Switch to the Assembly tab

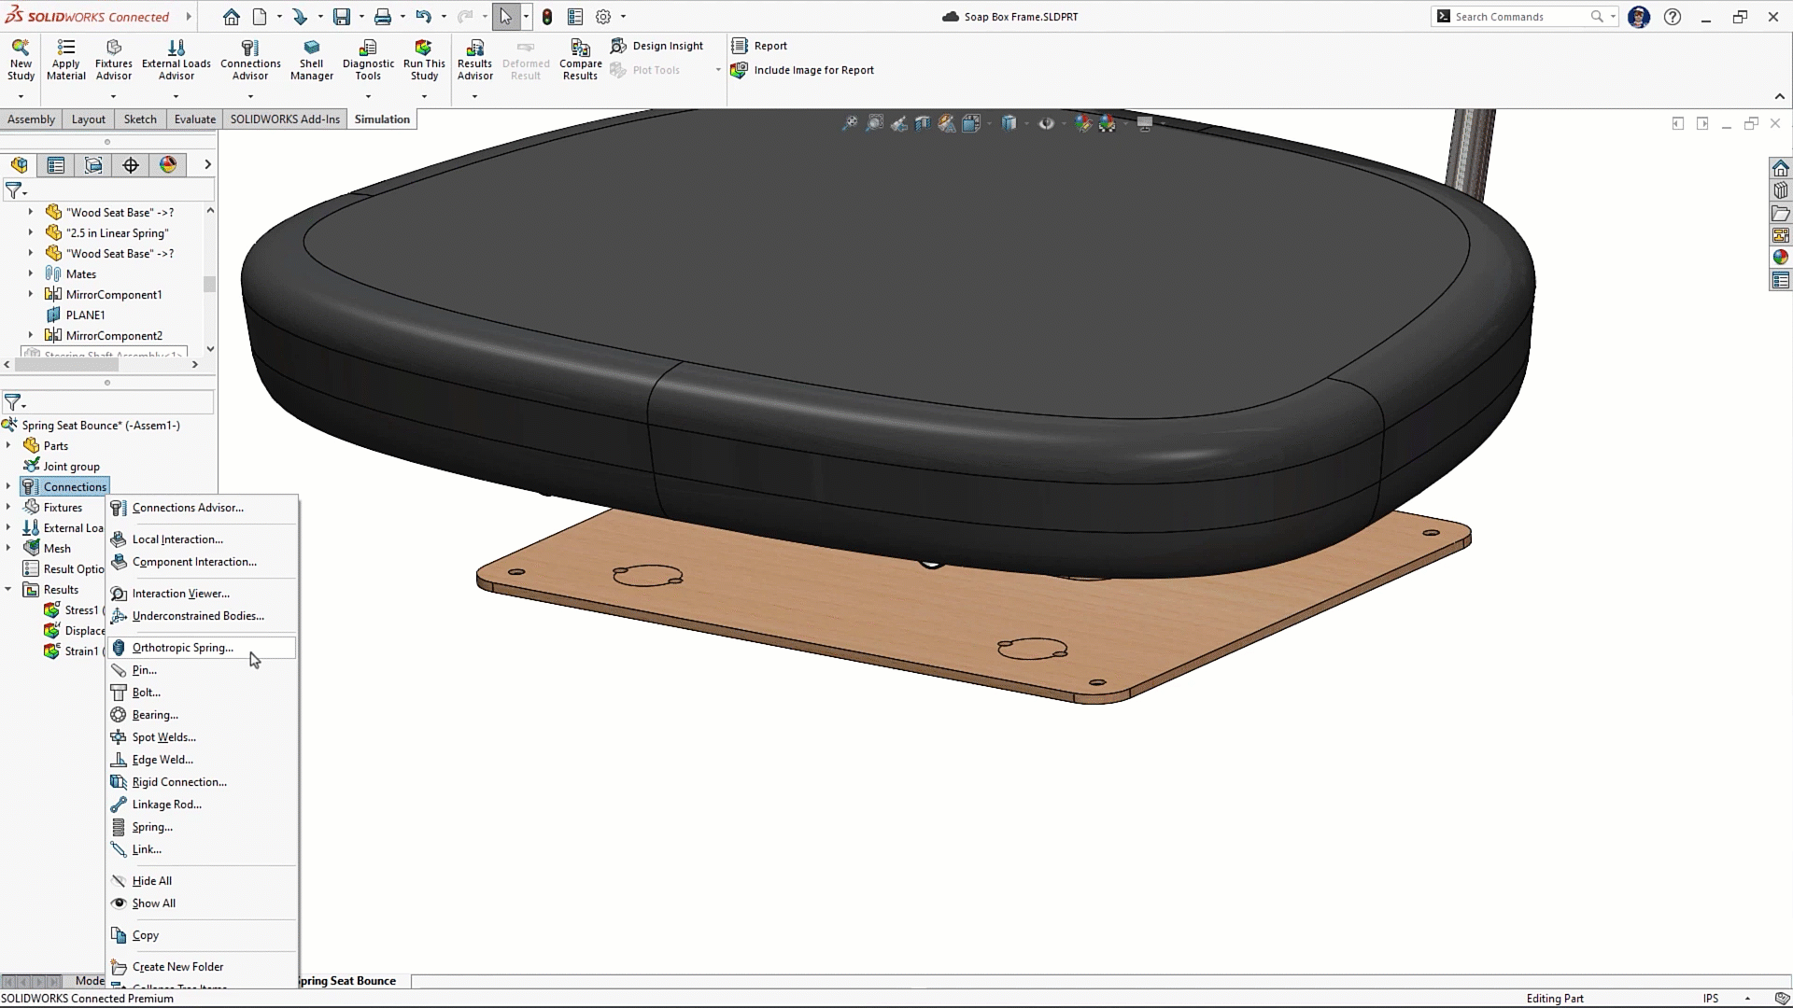[x=32, y=119]
